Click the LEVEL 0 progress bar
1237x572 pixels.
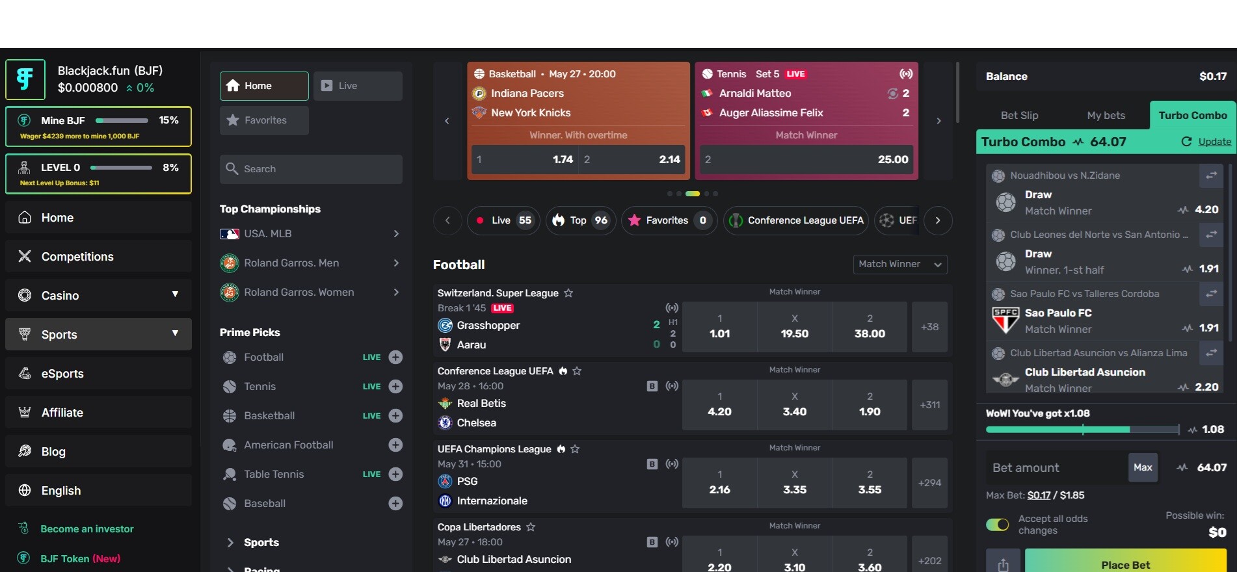coord(121,168)
